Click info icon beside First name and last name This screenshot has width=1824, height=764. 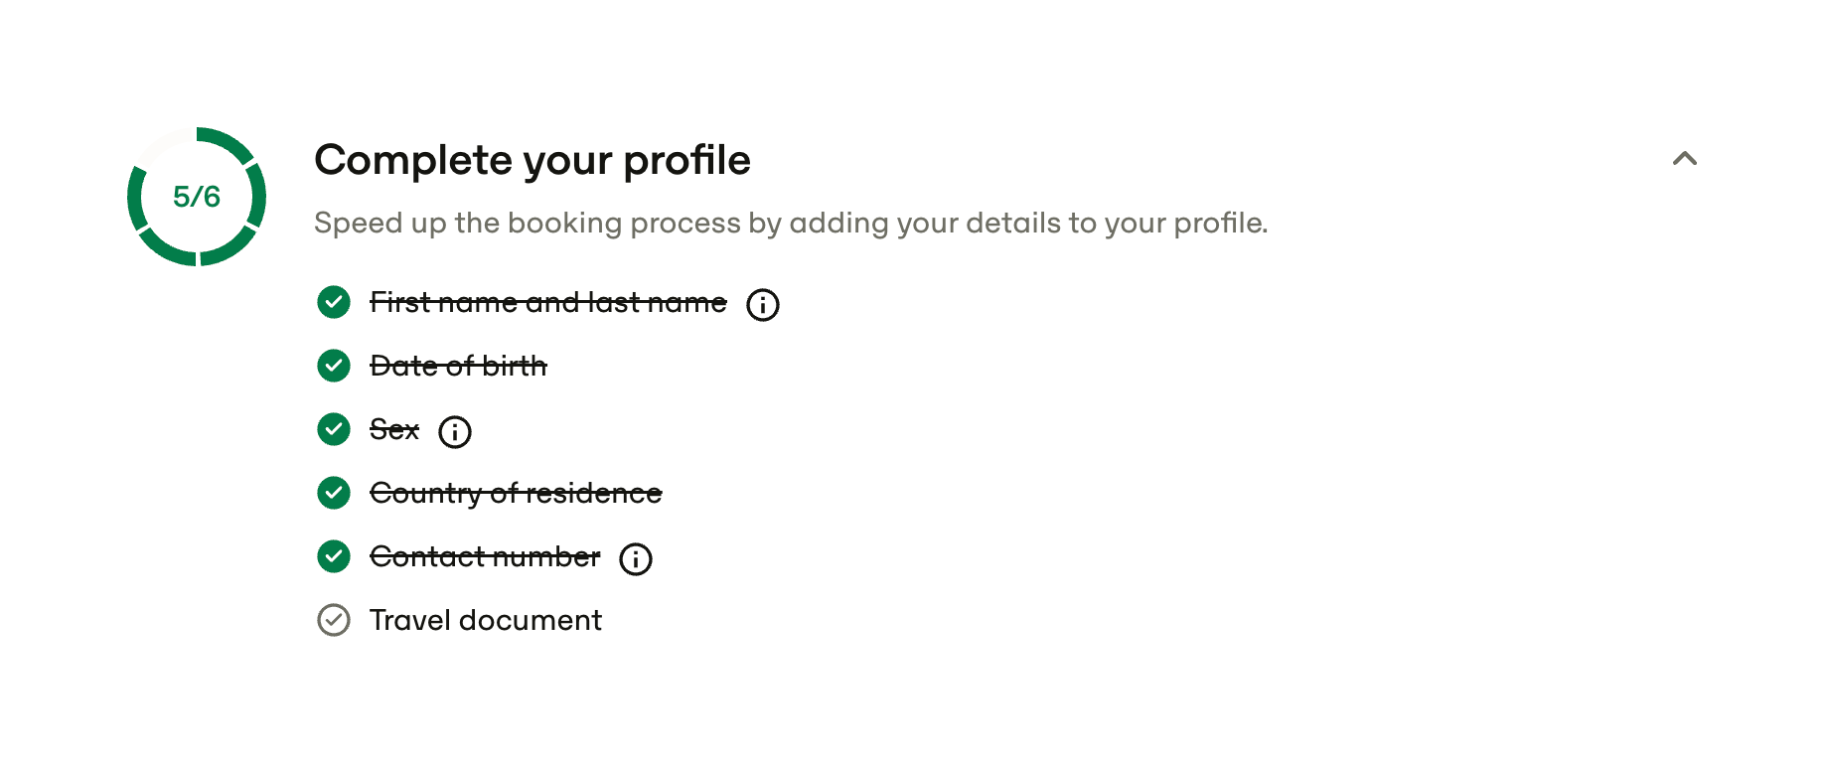(x=763, y=304)
